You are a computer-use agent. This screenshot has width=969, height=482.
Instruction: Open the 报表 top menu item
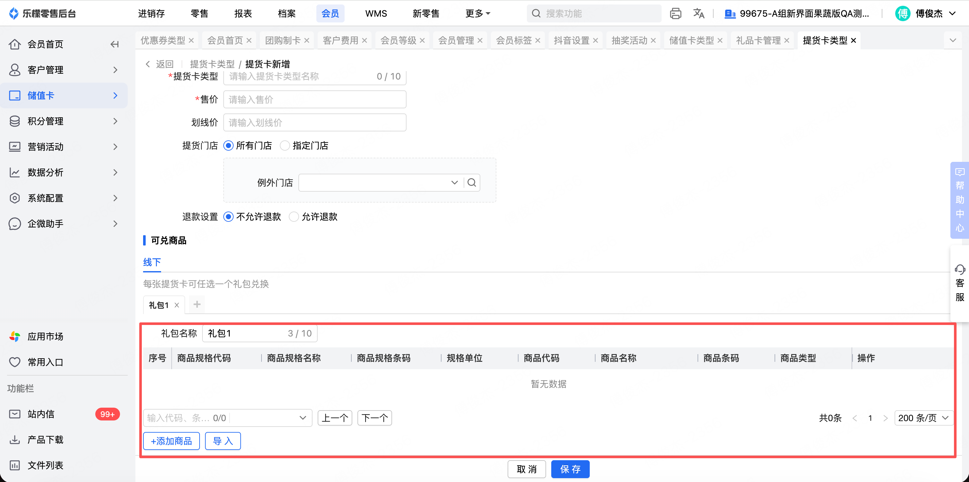(x=243, y=14)
